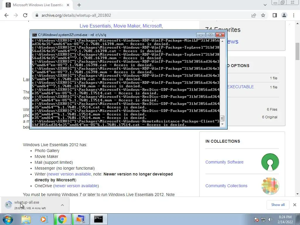Go back in Chrome browser
The width and height of the screenshot is (300, 225).
point(6,15)
